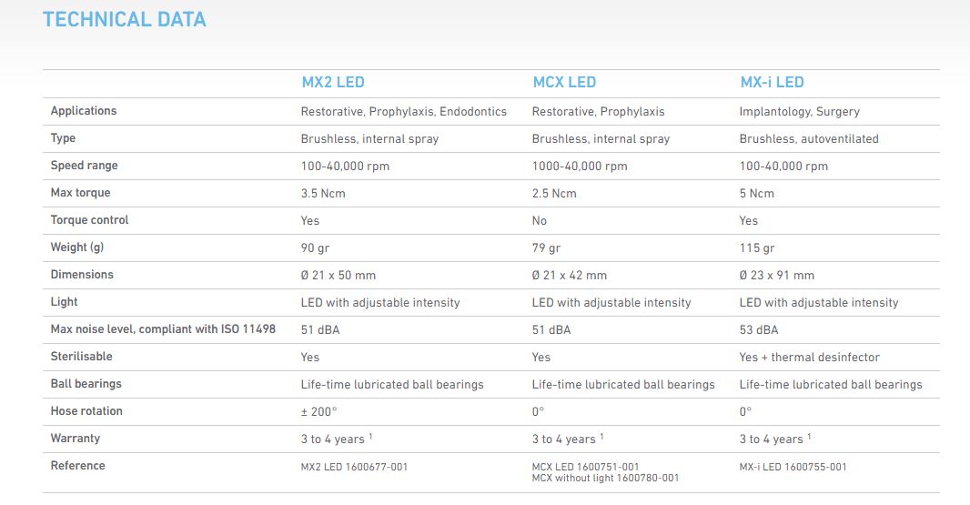Select the MX2 LED column header

[333, 82]
